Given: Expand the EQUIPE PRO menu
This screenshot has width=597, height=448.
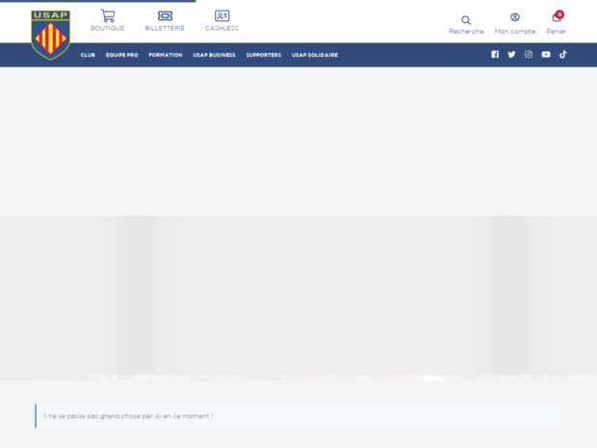Looking at the screenshot, I should click(x=122, y=55).
